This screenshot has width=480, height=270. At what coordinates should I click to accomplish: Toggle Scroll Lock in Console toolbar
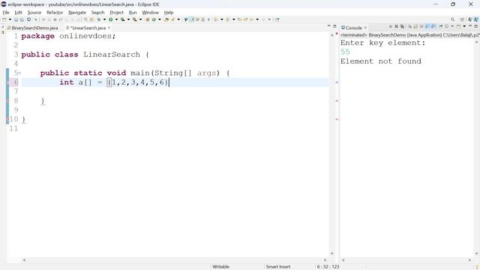(415, 27)
